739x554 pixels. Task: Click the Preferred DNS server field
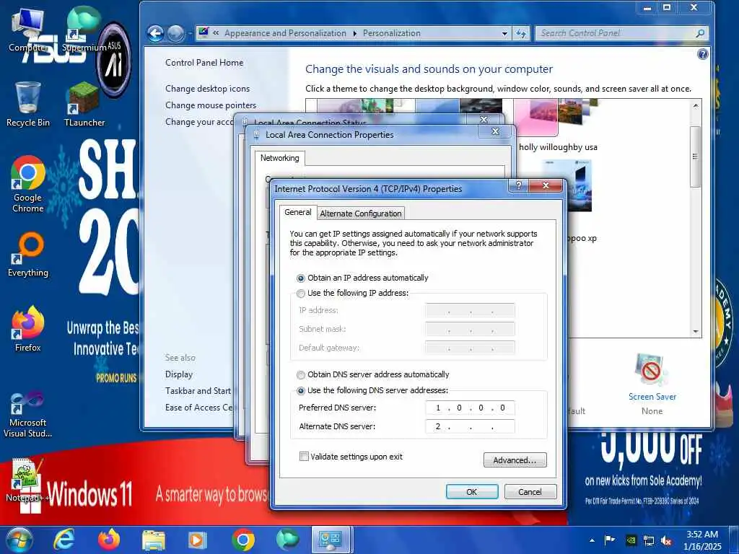470,408
